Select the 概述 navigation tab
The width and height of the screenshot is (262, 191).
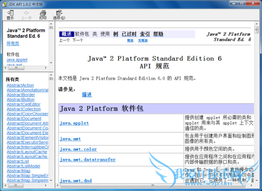[x=67, y=34]
